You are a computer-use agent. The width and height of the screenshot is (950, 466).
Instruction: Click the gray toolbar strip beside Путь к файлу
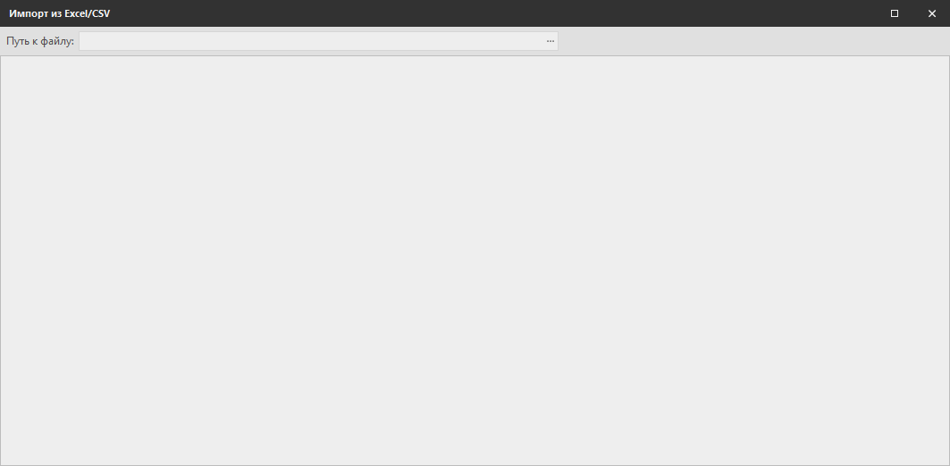(753, 41)
